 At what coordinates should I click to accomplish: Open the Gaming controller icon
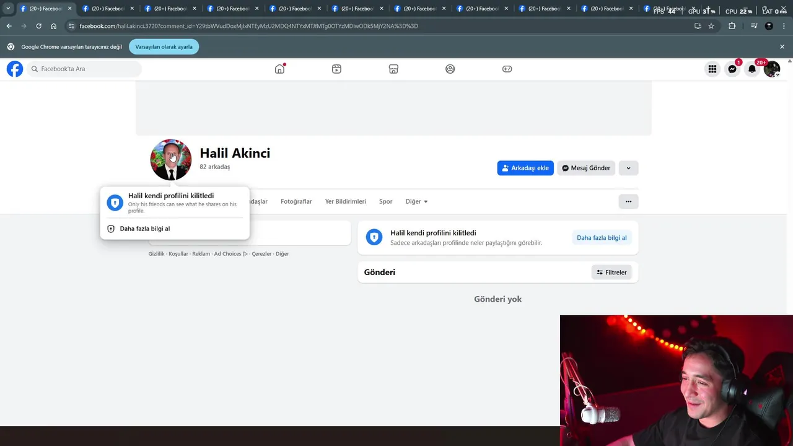[x=507, y=69]
